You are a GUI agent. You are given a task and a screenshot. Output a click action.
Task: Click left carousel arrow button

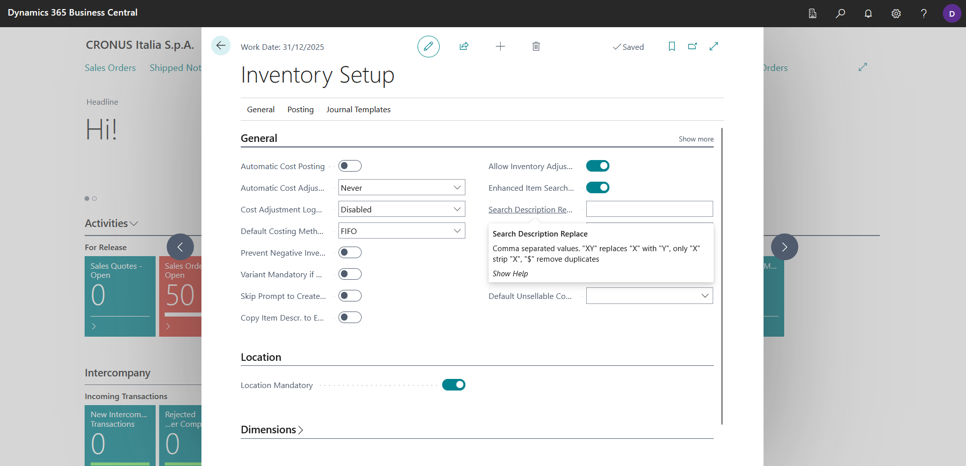180,247
